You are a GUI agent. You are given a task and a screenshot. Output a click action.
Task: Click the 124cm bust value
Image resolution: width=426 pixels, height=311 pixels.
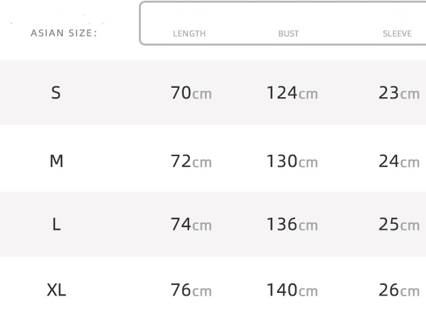tap(292, 93)
